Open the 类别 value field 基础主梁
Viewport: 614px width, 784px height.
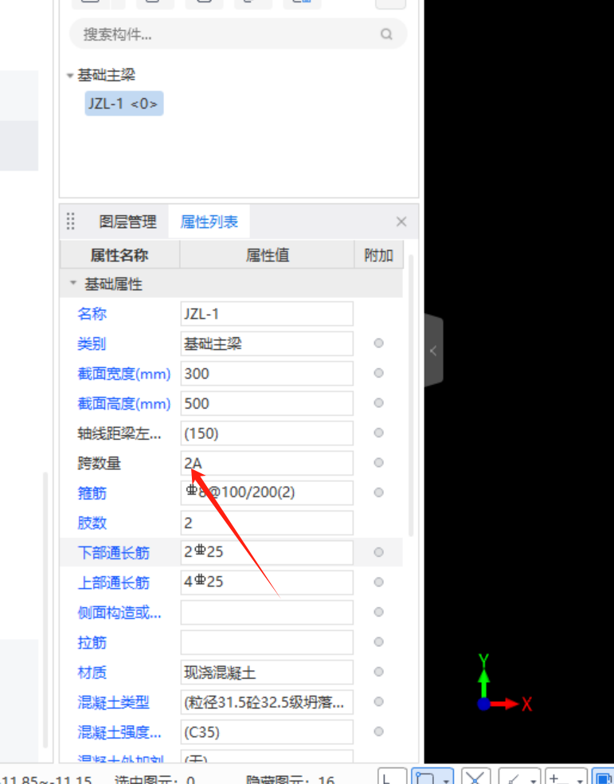(x=267, y=343)
